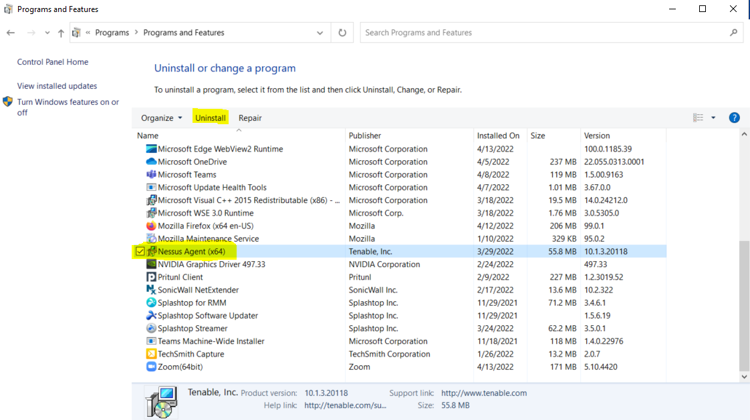The height and width of the screenshot is (420, 750).
Task: Click the Splashtop Software Updater icon
Action: [151, 315]
